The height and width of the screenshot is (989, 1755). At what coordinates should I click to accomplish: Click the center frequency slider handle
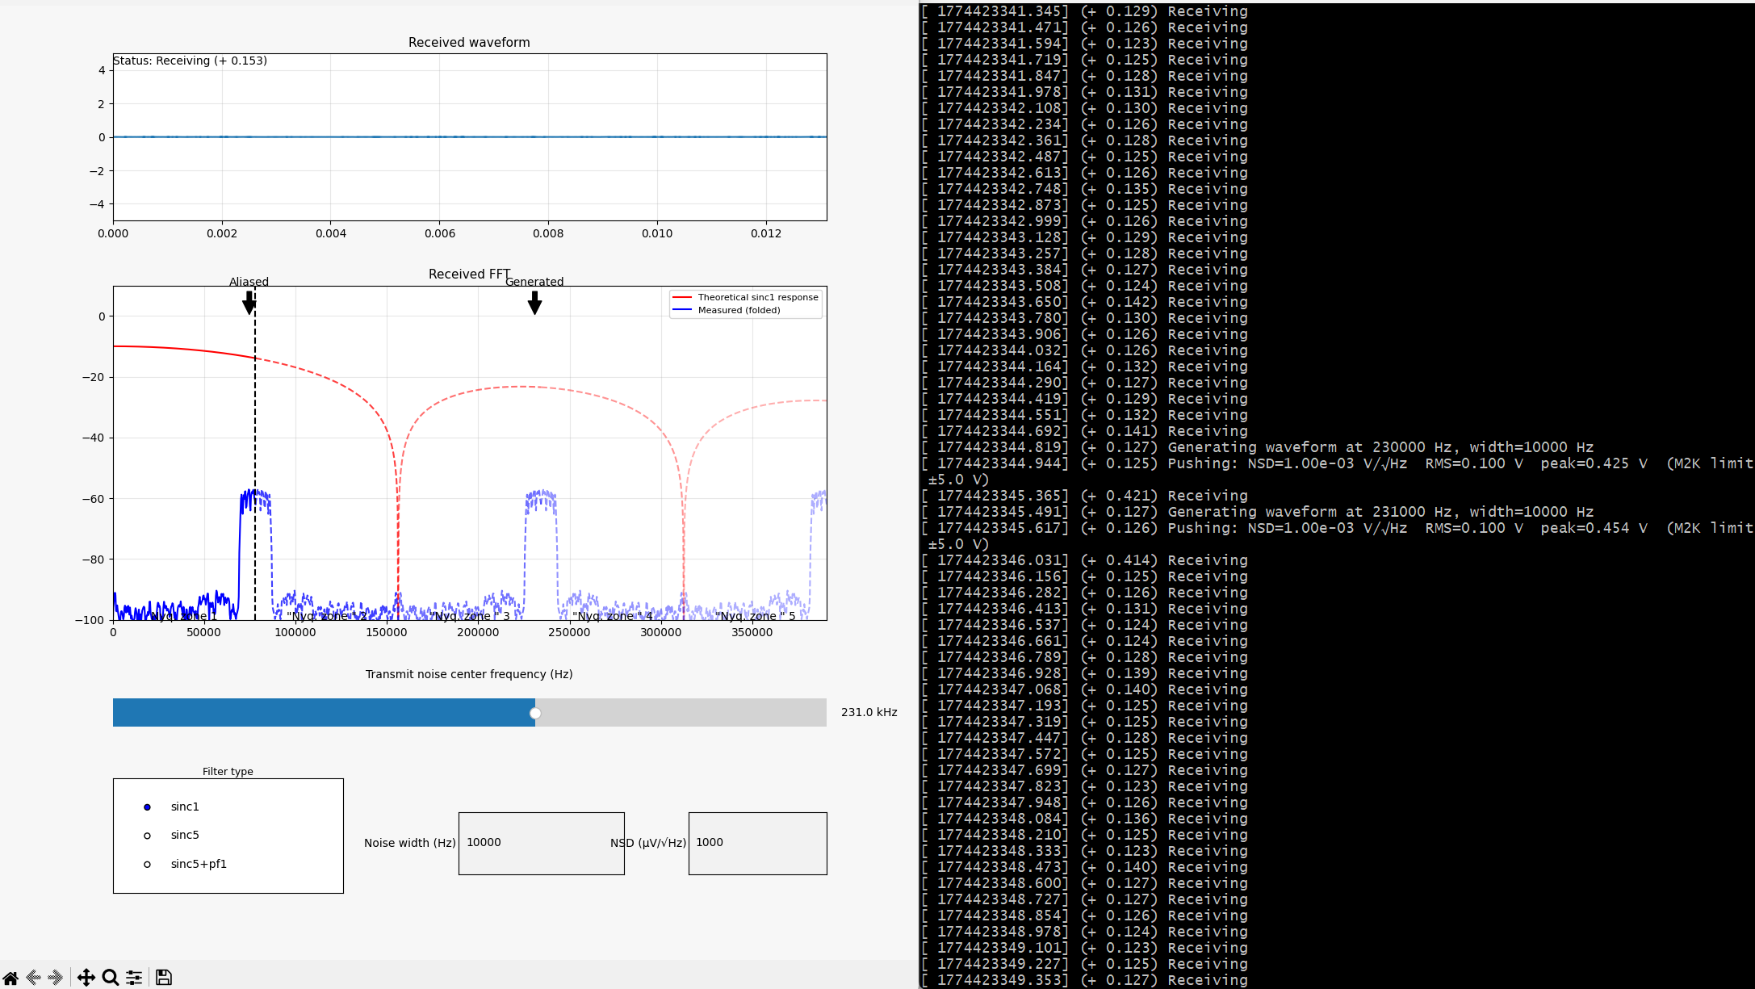(x=535, y=713)
